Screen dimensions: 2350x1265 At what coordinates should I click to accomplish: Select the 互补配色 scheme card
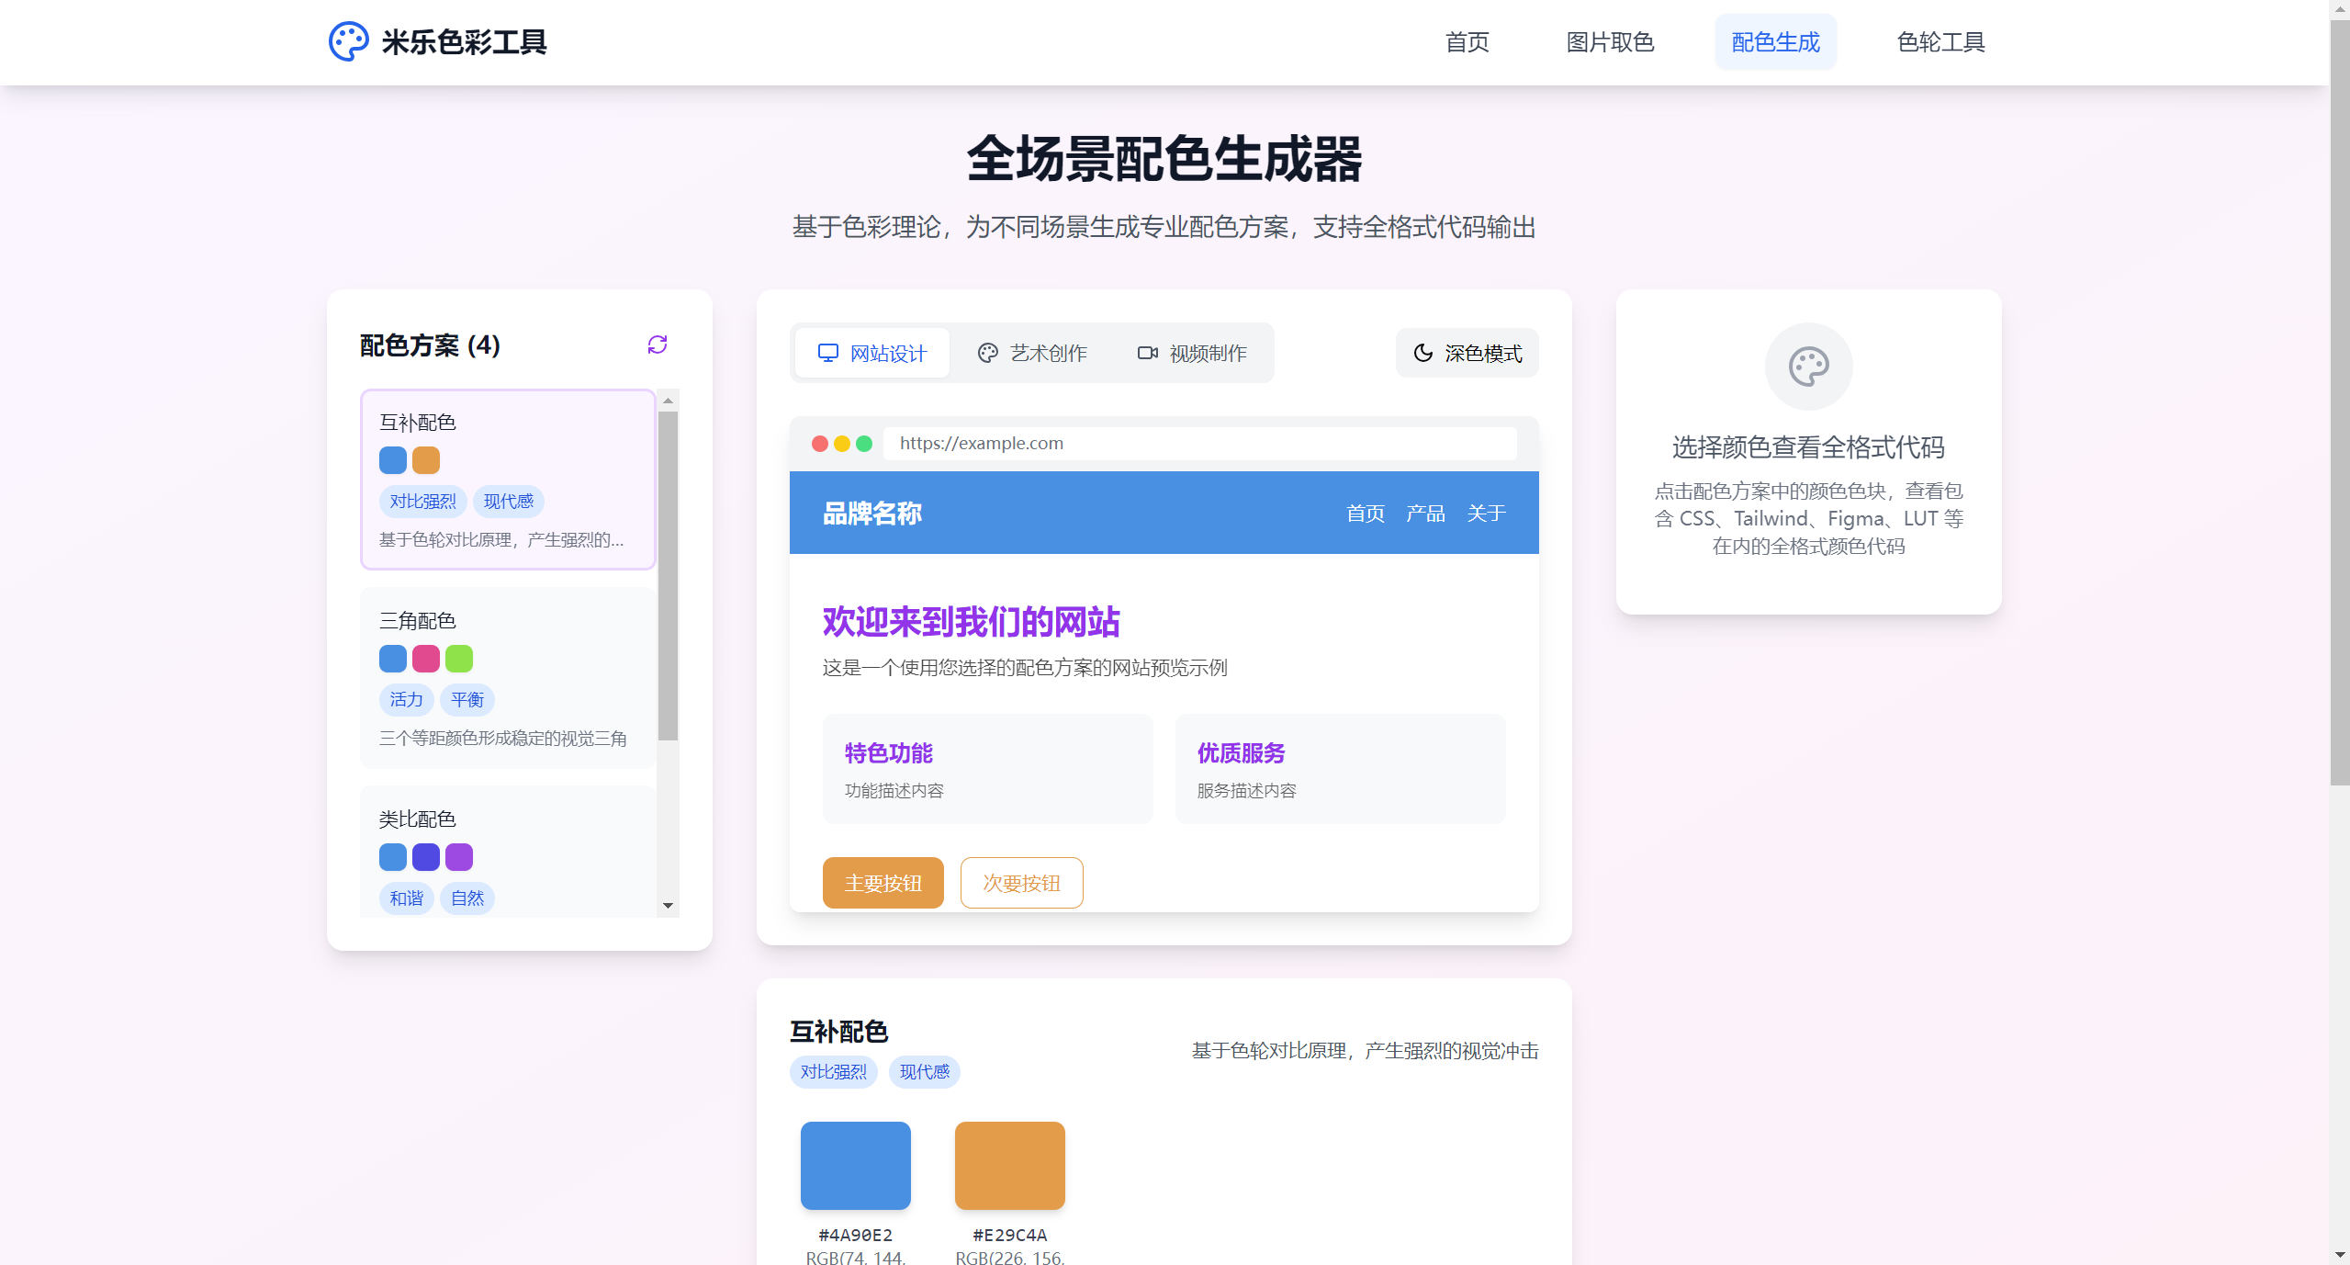508,479
